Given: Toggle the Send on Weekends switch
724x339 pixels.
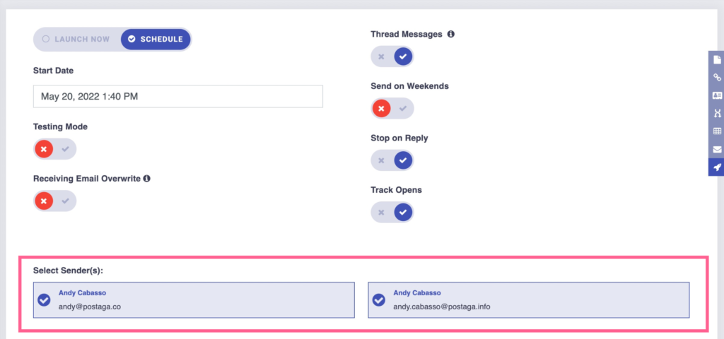Looking at the screenshot, I should click(x=392, y=108).
